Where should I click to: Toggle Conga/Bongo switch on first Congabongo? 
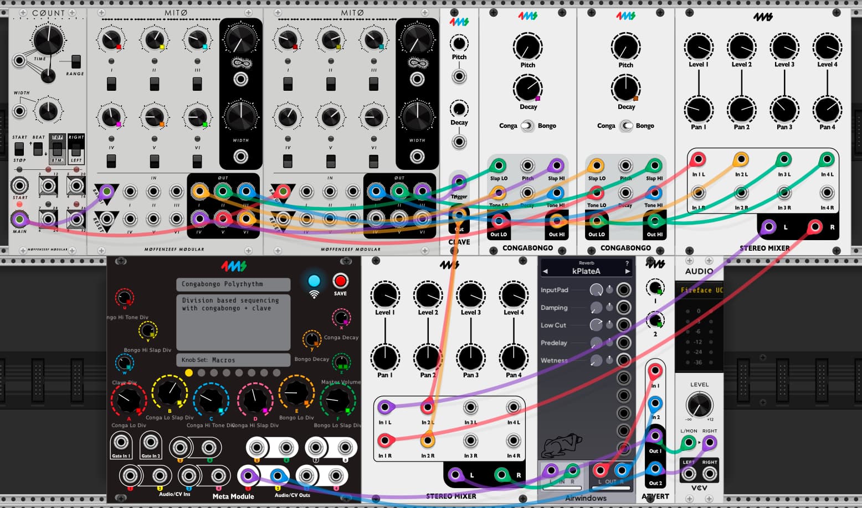[x=527, y=126]
